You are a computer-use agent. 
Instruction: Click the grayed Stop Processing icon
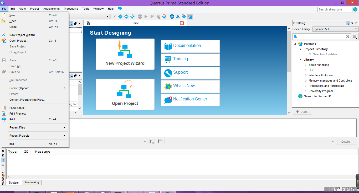click(x=140, y=17)
